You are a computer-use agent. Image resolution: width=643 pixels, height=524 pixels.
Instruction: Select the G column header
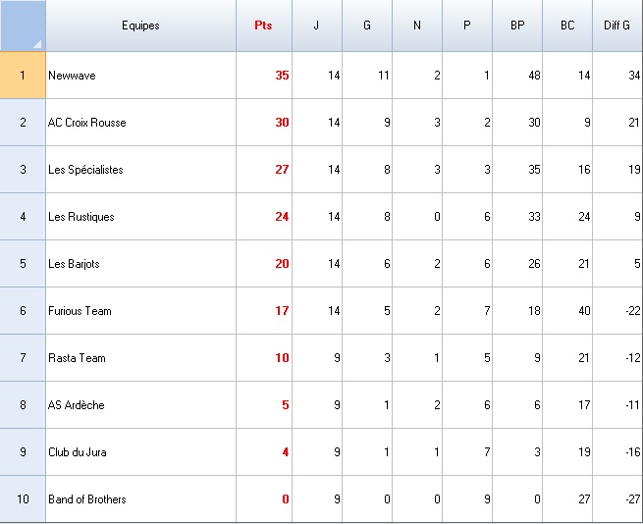point(367,26)
